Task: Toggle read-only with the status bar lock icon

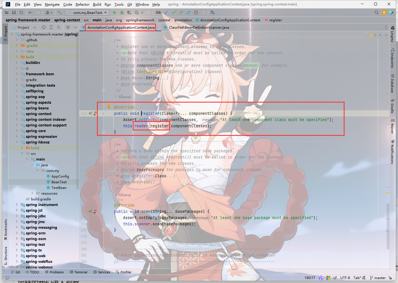Action: [x=390, y=278]
